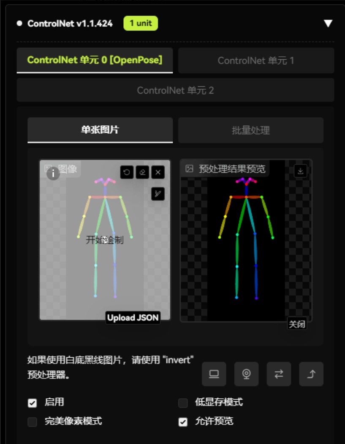345x444 pixels.
Task: Switch to ControlNet 单元 2 tab
Action: pyautogui.click(x=176, y=90)
